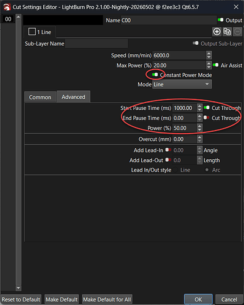Click the remove sub-layer minus icon
The width and height of the screenshot is (244, 305).
(x=237, y=32)
